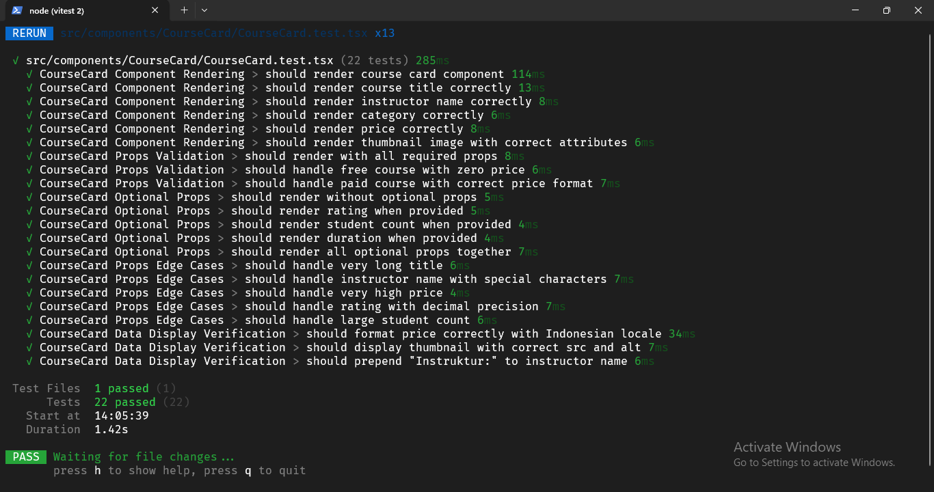Click the PowerShell icon in the tab
Image resolution: width=934 pixels, height=492 pixels.
16,10
